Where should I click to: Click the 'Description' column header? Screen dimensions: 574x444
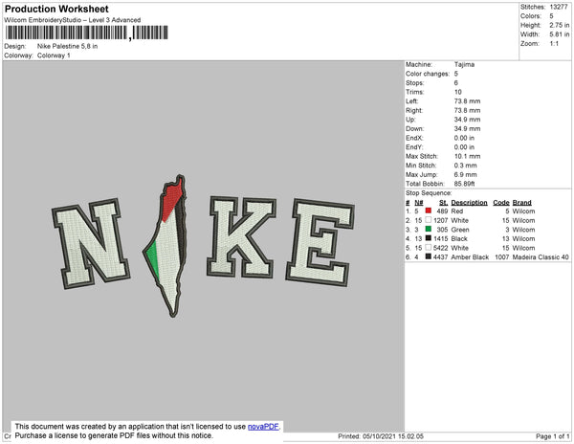470,203
